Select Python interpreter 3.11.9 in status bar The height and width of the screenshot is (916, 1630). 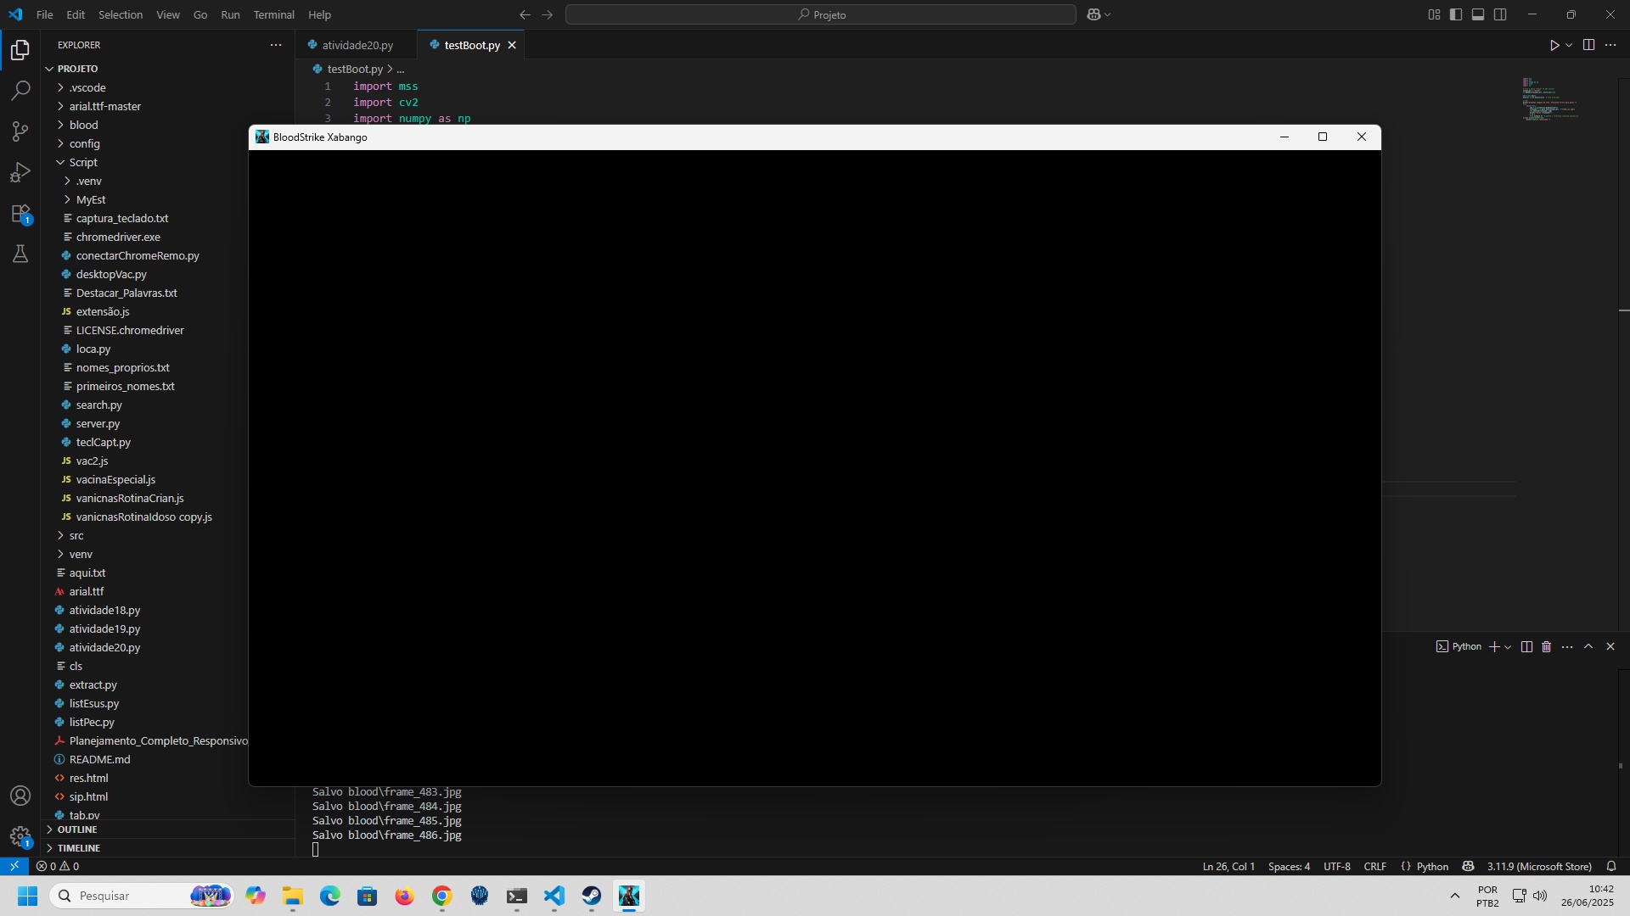coord(1538,866)
